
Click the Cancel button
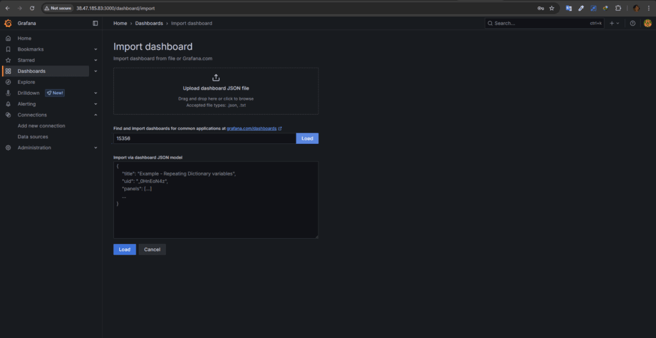pyautogui.click(x=152, y=249)
